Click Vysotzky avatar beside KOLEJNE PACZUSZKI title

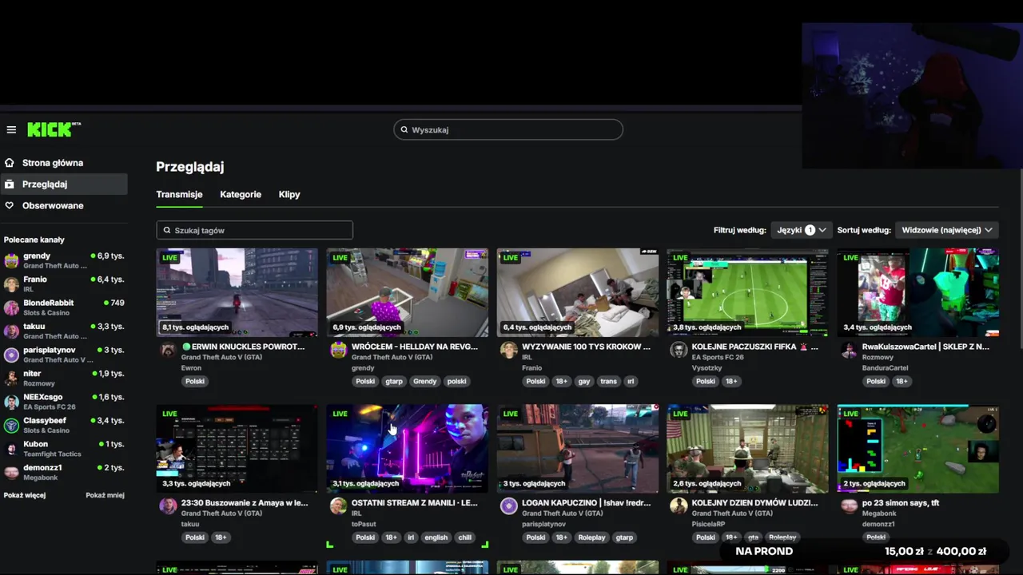[679, 350]
